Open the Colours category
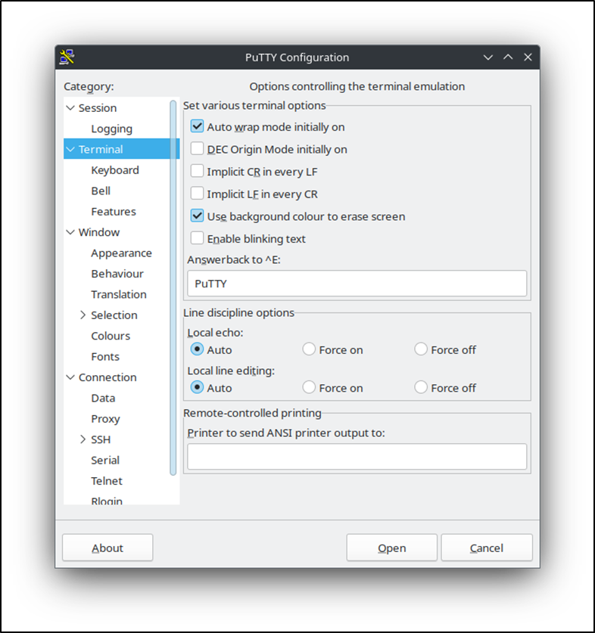The width and height of the screenshot is (595, 633). pyautogui.click(x=111, y=336)
